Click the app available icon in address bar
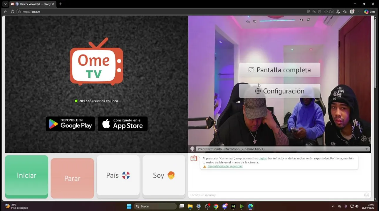Image resolution: width=379 pixels, height=211 pixels. [308, 12]
